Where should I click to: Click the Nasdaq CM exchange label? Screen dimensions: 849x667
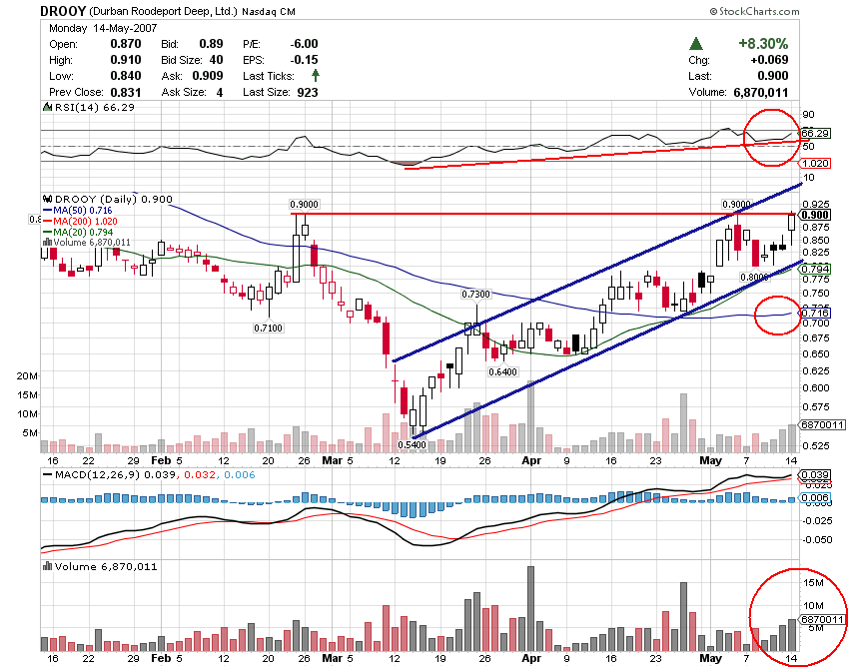[269, 11]
